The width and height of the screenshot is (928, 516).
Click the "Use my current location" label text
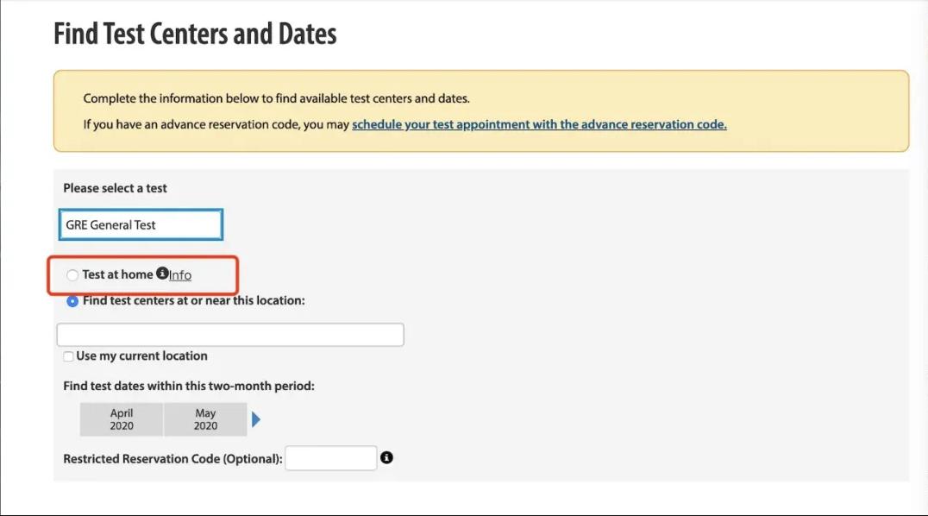click(142, 356)
